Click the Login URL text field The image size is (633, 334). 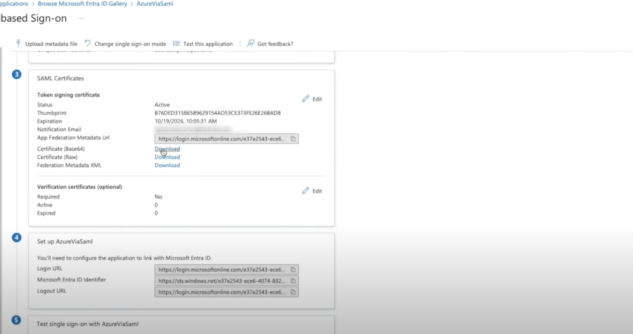tap(221, 270)
